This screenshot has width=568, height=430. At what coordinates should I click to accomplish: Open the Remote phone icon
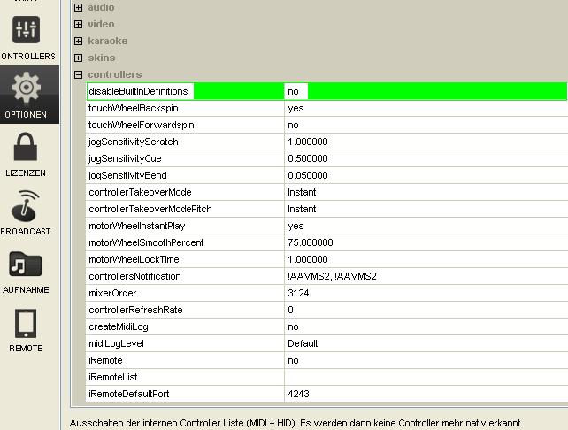coord(26,323)
